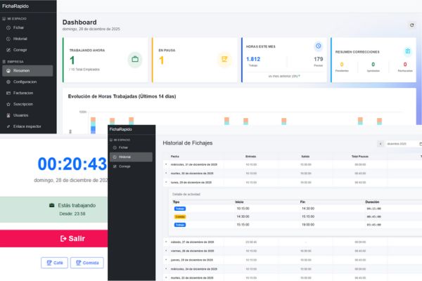Expand the viernes 26 de diciembre row

click(166, 249)
